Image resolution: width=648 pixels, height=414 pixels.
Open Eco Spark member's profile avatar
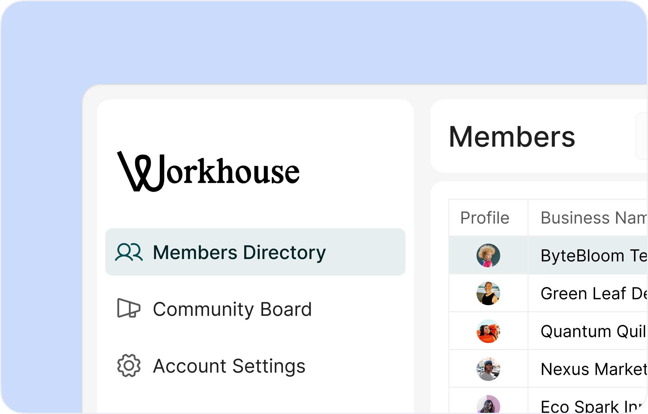click(488, 405)
